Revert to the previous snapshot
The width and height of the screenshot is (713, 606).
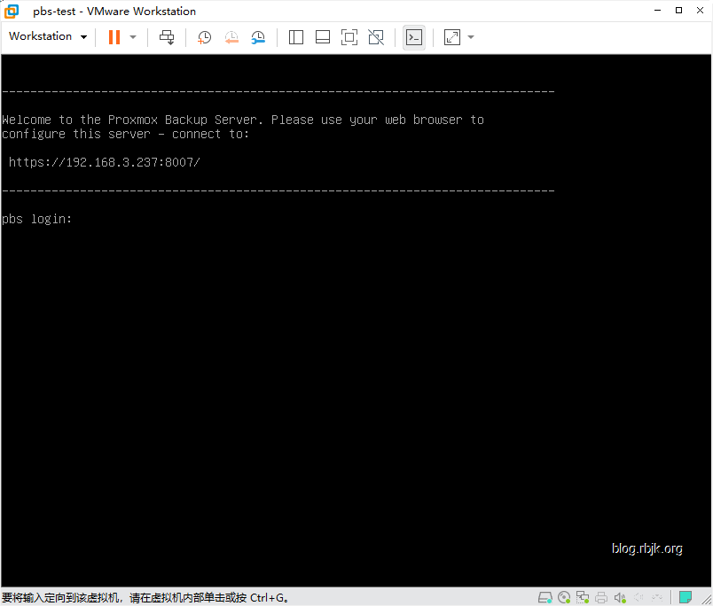231,37
